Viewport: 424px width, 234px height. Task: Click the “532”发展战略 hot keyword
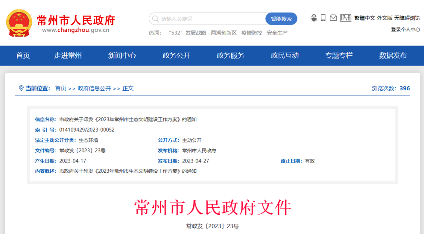click(187, 33)
